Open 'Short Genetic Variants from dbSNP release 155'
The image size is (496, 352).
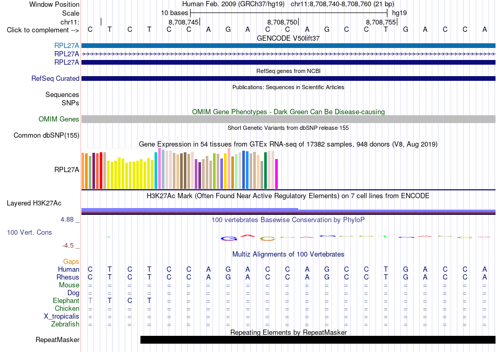[288, 128]
